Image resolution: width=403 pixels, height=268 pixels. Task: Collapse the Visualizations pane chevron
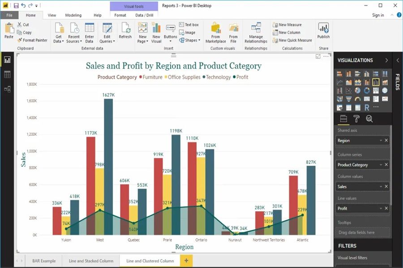click(x=386, y=60)
